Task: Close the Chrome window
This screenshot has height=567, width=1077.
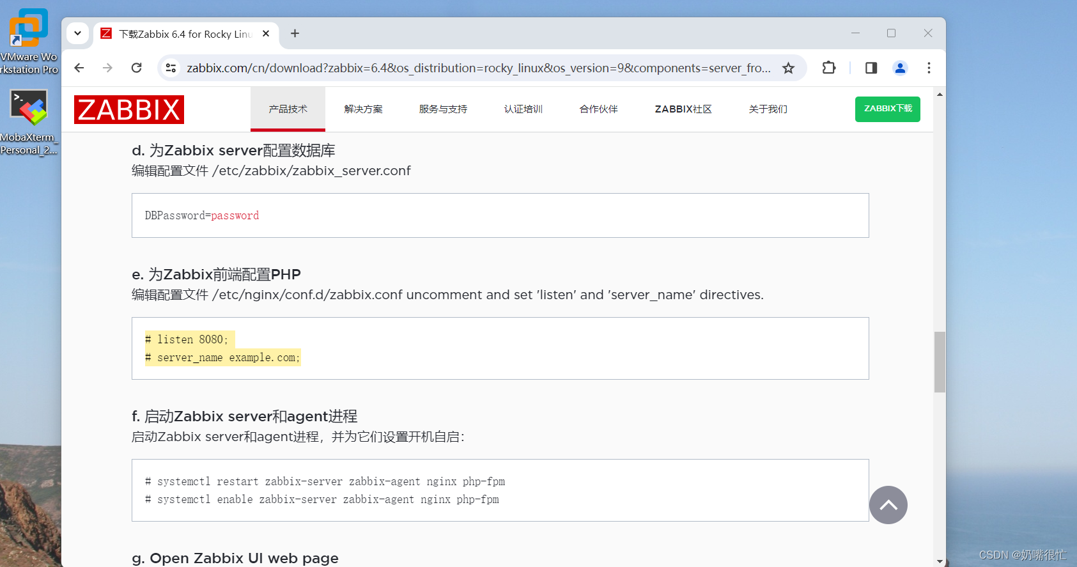Action: point(928,33)
